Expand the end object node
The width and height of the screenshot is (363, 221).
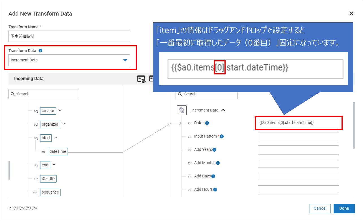click(x=54, y=165)
